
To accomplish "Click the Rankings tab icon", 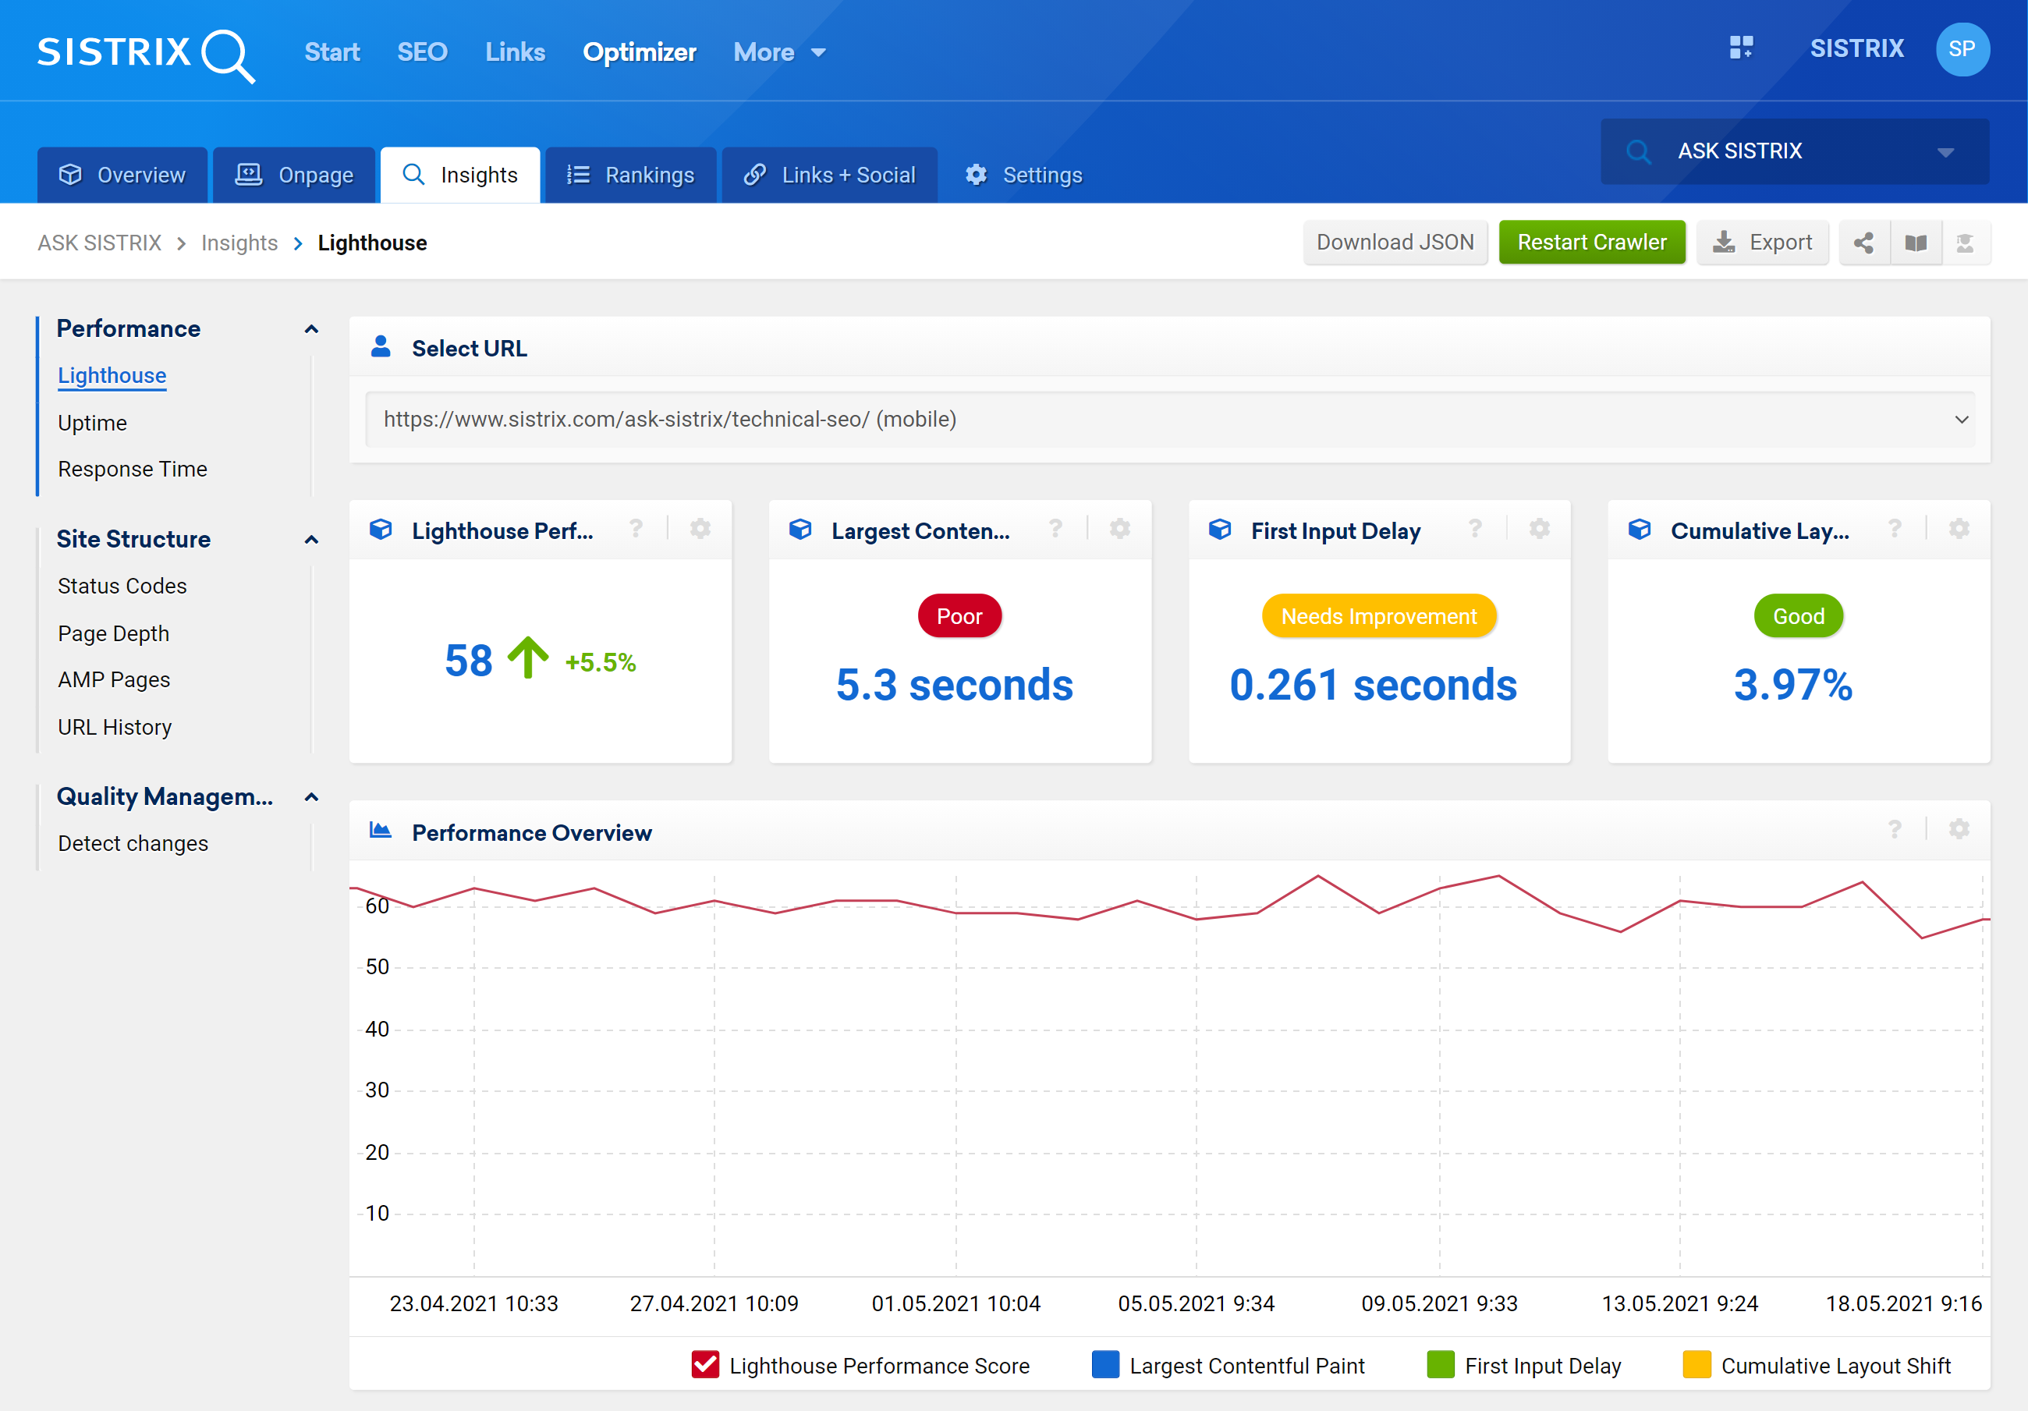I will (583, 174).
